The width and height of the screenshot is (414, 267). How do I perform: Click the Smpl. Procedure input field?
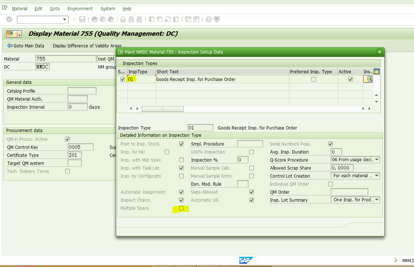click(250, 144)
